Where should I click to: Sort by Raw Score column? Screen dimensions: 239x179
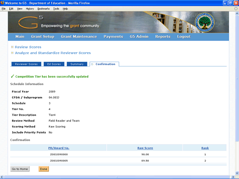tap(145, 148)
